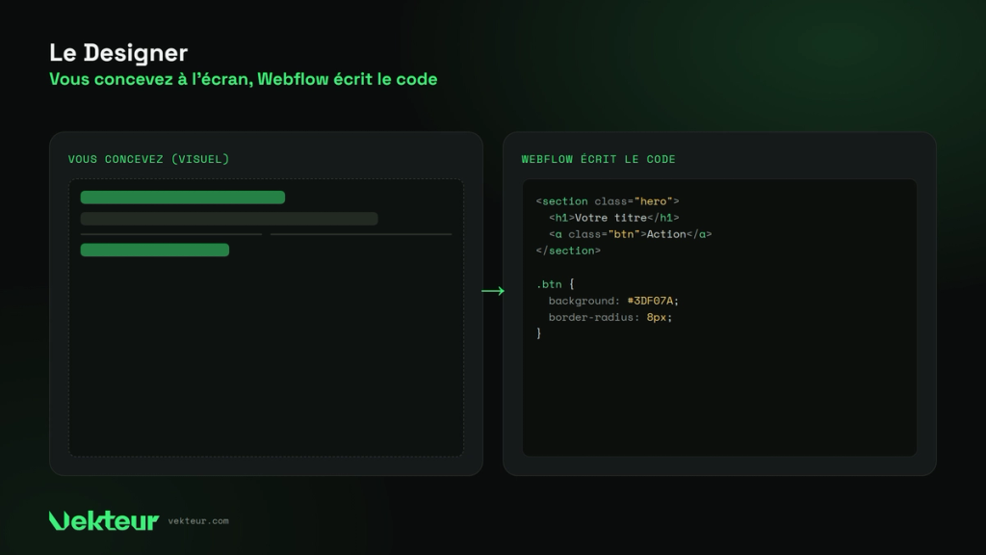This screenshot has height=555, width=986.
Task: Click the ".btn {" selector line
Action: coord(555,284)
